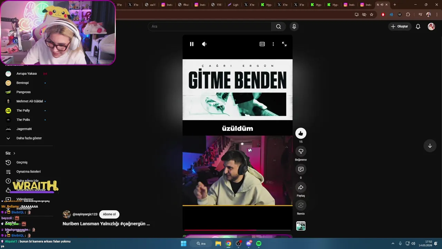Open a new browser tab

[x=395, y=5]
